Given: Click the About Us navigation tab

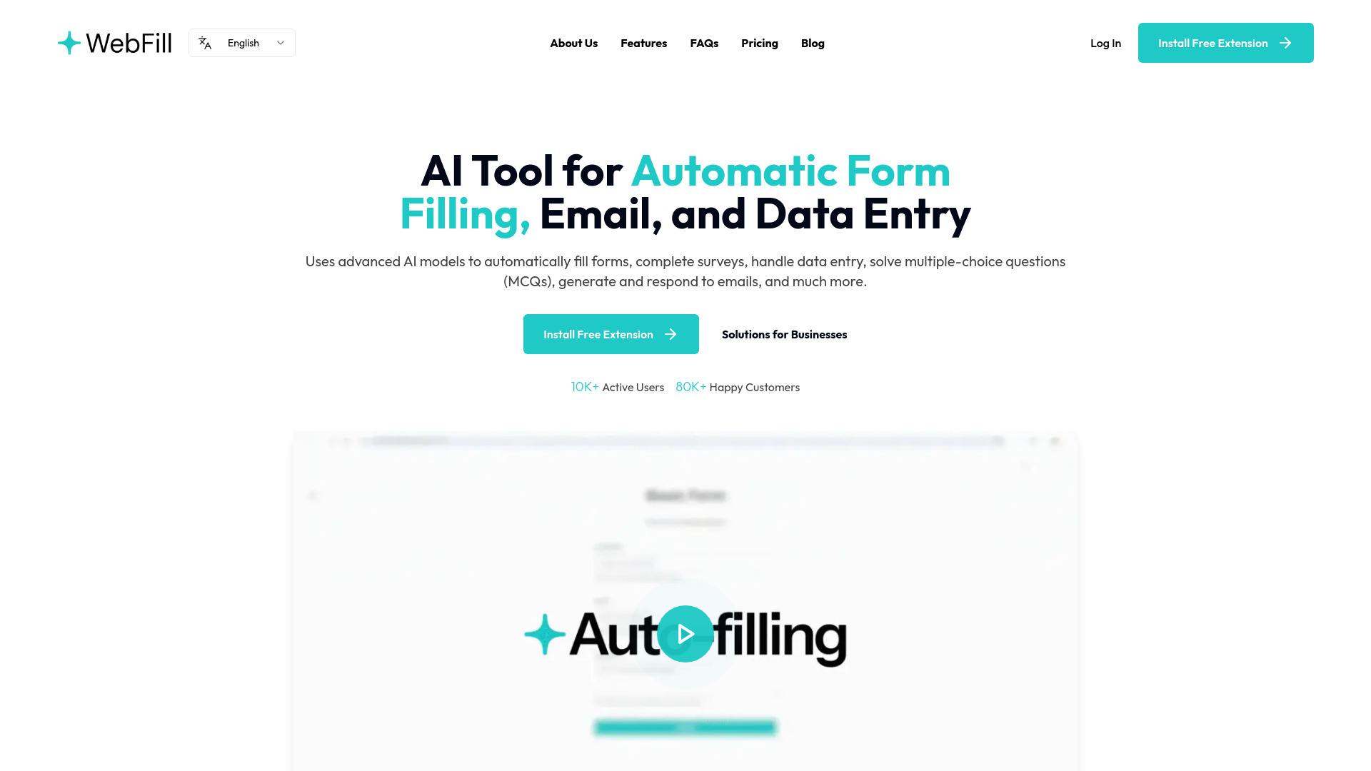Looking at the screenshot, I should [573, 42].
